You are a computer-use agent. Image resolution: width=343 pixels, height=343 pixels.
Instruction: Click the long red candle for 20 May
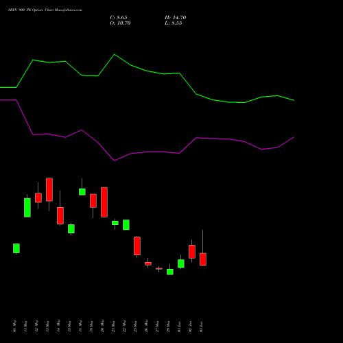[x=104, y=202]
